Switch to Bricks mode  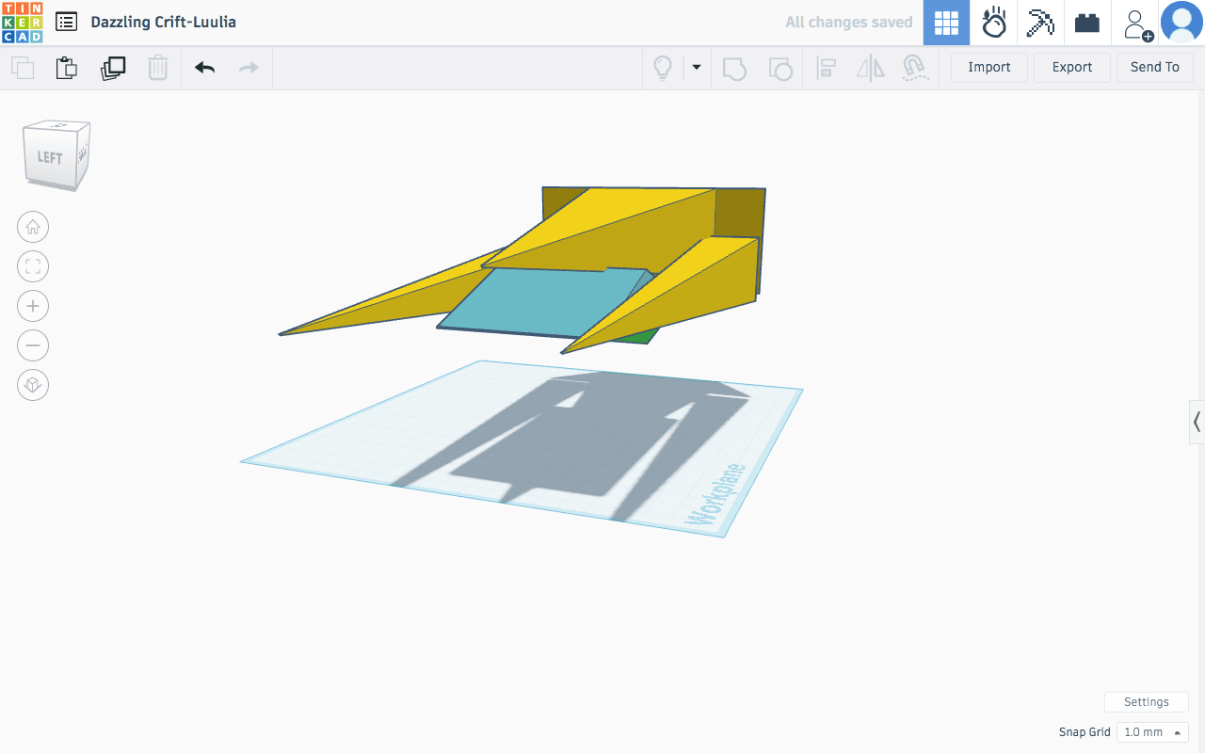pyautogui.click(x=1087, y=23)
